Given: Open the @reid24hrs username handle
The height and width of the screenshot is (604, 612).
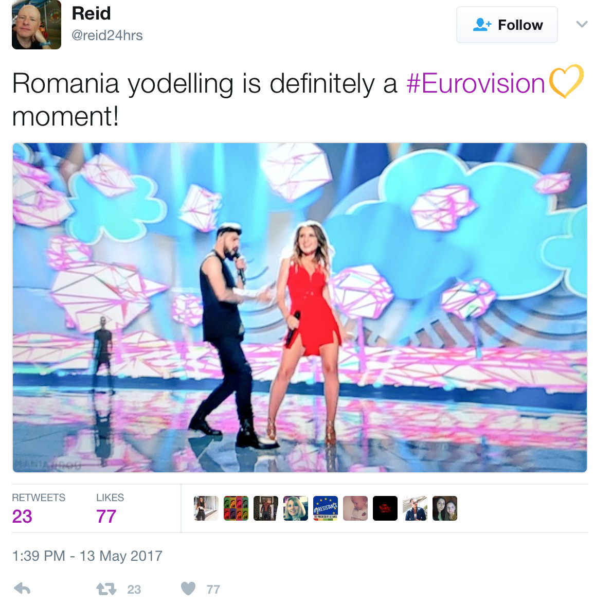Looking at the screenshot, I should point(107,35).
